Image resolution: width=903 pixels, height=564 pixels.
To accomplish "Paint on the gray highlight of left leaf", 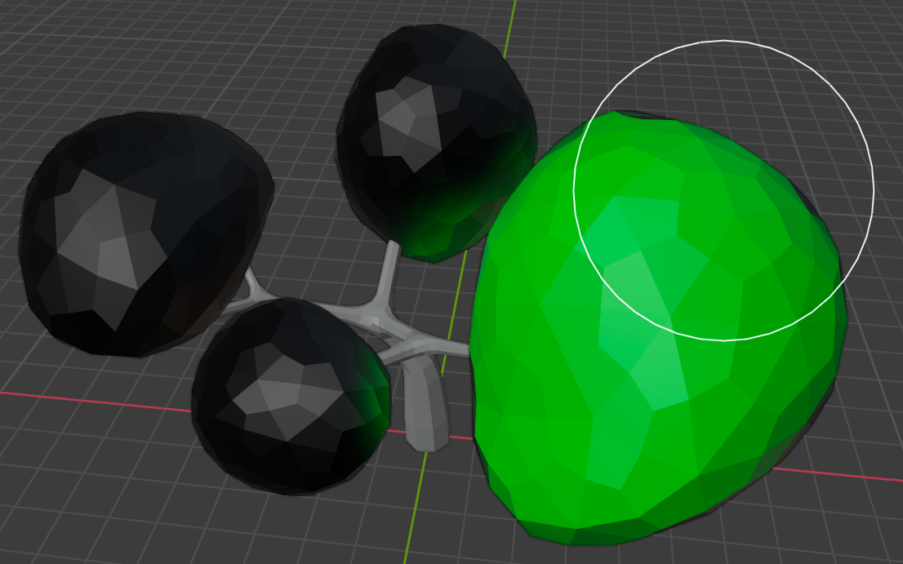I will (98, 237).
